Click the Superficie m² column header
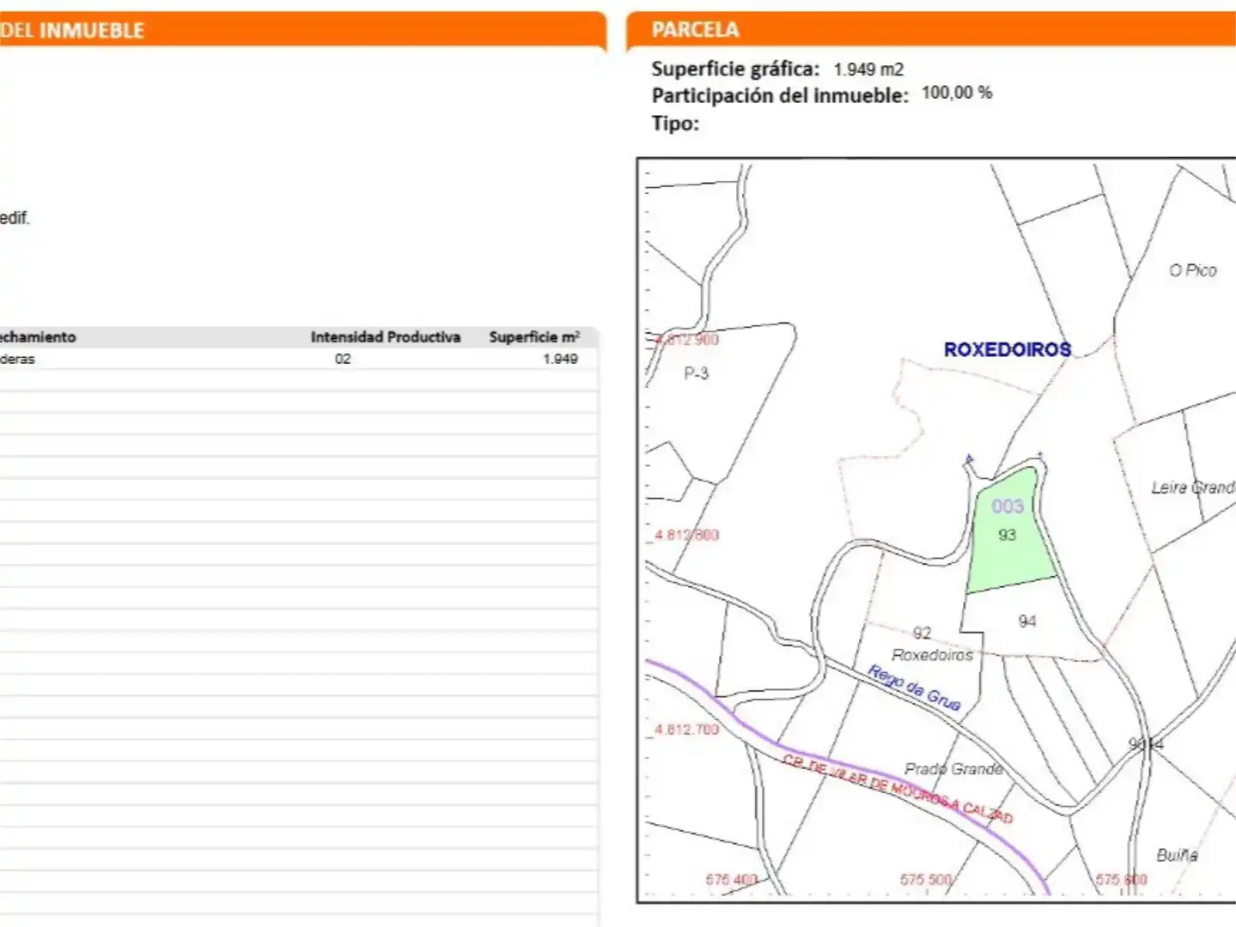1236x927 pixels. [x=534, y=337]
